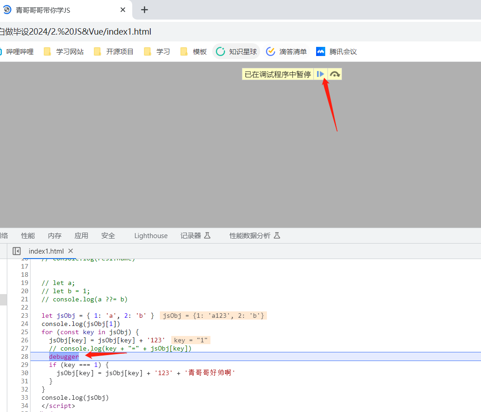Click the string '青哥哥好帅啊' on line 30
Screen dimensions: 481x412
(x=210, y=373)
